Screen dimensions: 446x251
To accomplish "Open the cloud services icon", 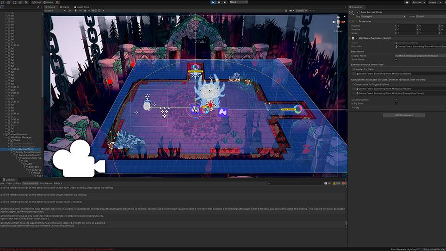I will tap(407, 2).
